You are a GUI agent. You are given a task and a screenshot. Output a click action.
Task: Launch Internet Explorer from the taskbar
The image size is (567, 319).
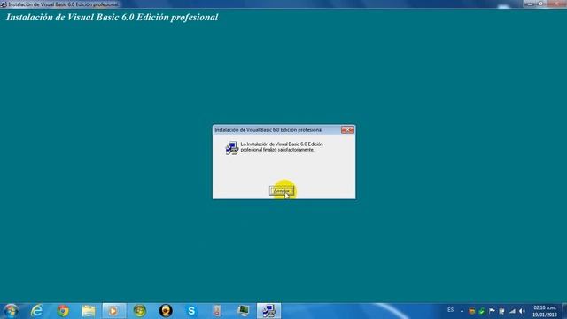pos(36,311)
